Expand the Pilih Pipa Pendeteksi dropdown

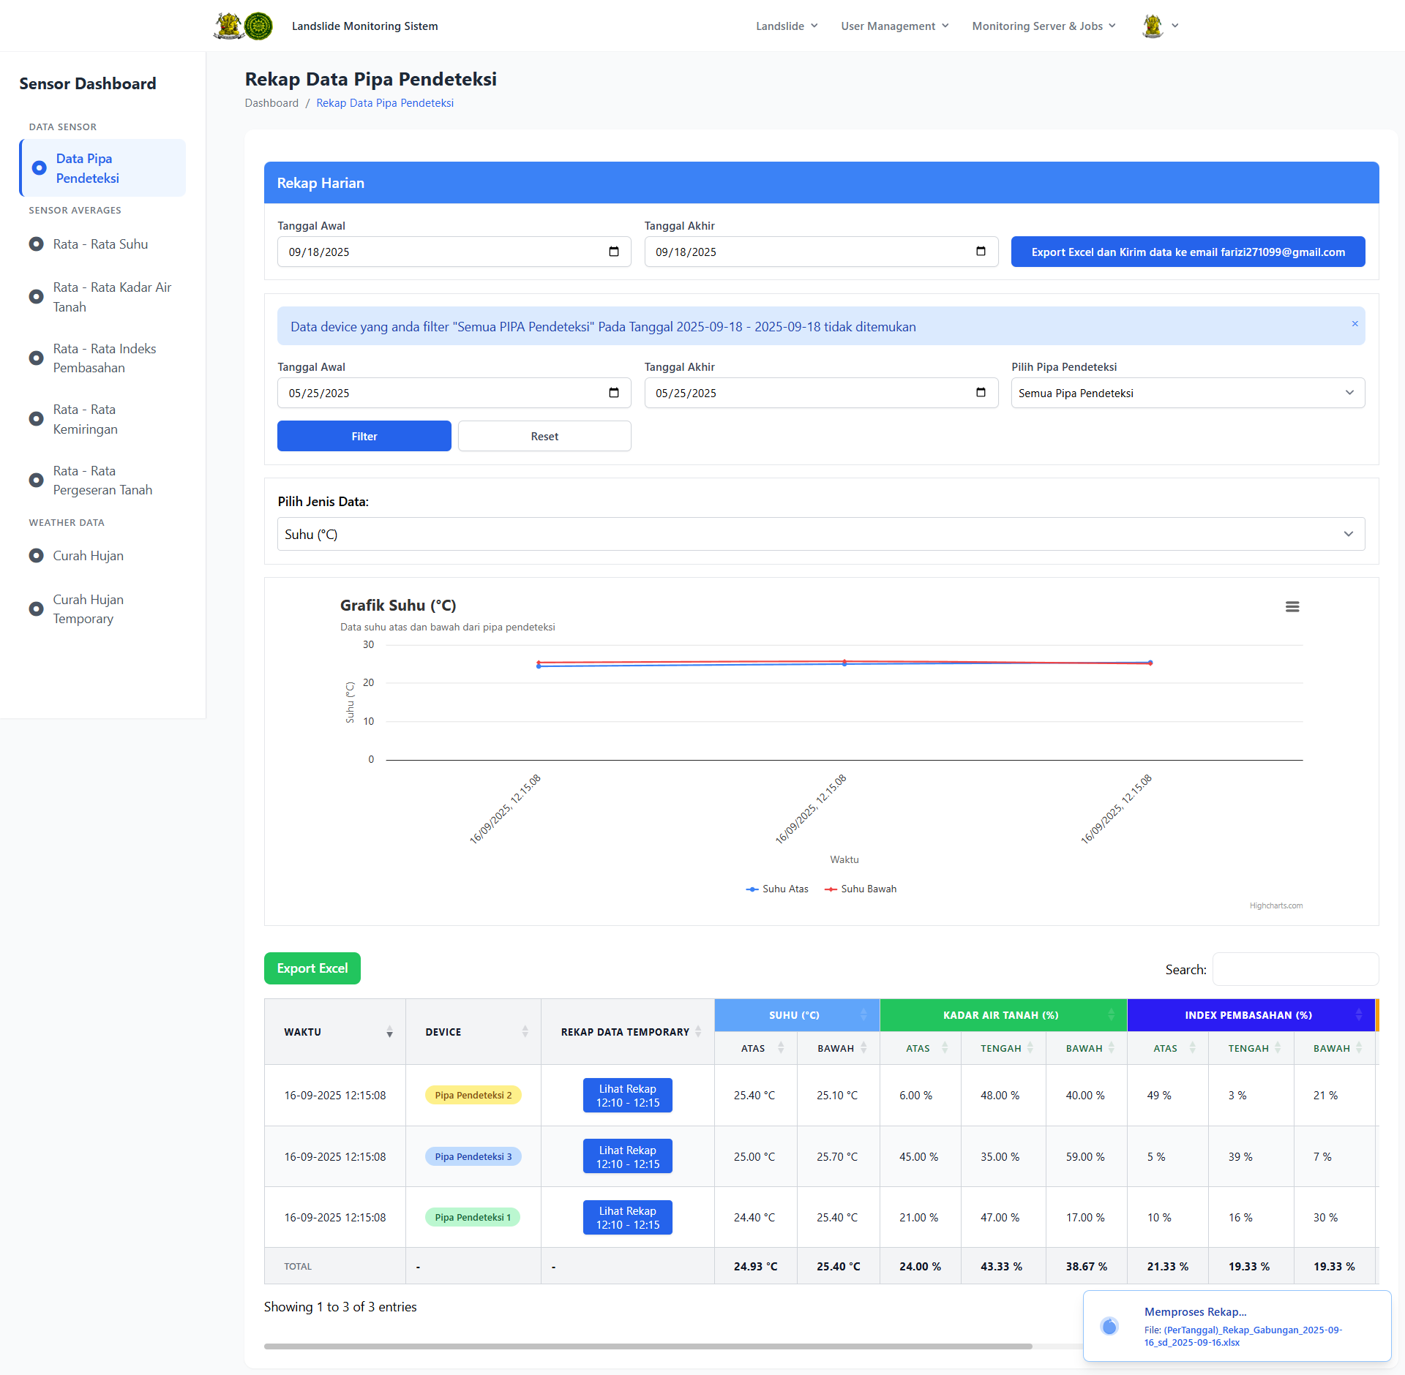[x=1187, y=393]
